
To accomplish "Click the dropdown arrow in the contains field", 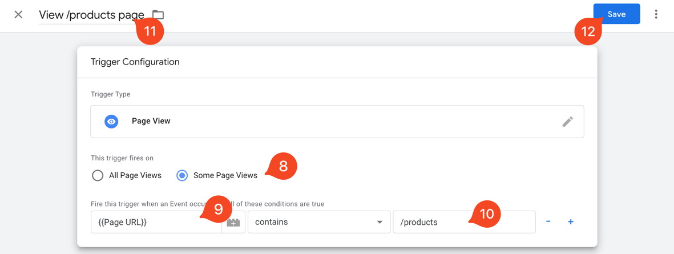I will click(380, 222).
